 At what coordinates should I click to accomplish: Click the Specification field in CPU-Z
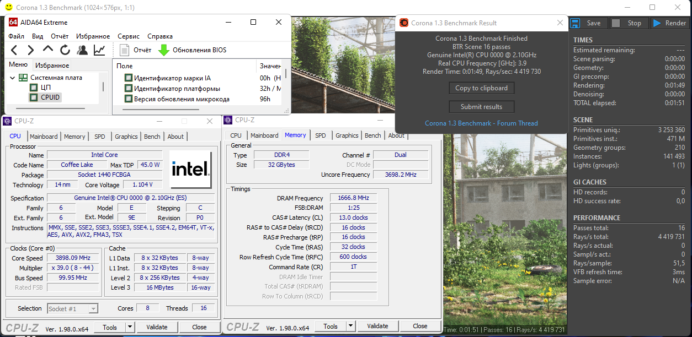[131, 198]
